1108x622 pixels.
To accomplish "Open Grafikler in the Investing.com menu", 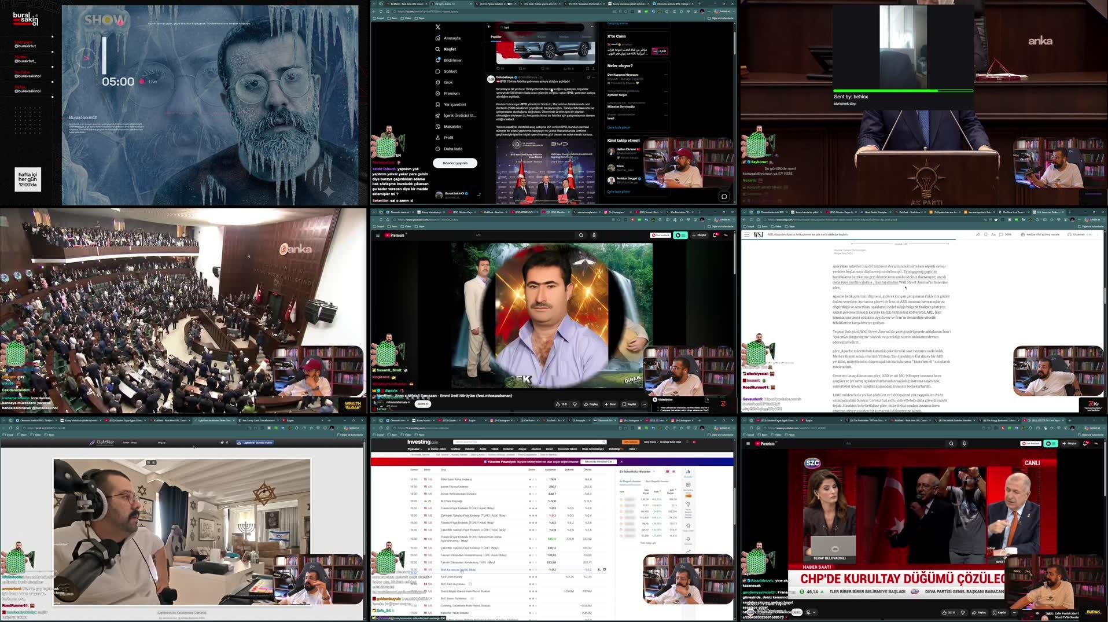I will click(456, 449).
